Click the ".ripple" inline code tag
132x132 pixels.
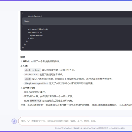[28, 79]
